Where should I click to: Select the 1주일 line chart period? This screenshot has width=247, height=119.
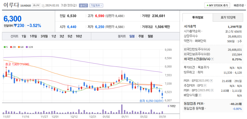point(33,36)
